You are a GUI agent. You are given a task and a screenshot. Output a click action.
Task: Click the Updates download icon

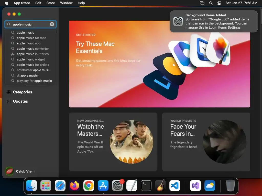[x=9, y=101]
